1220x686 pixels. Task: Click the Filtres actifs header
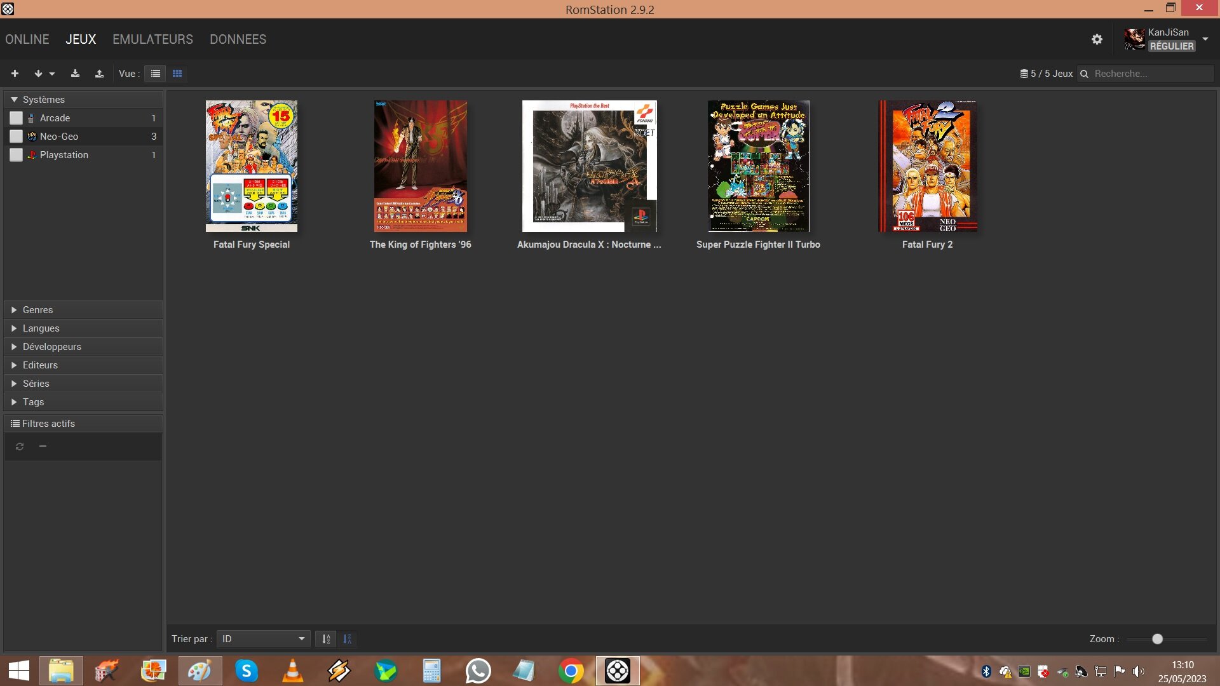coord(83,424)
